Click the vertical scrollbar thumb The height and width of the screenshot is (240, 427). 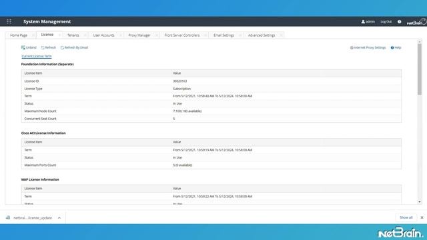click(x=420, y=69)
